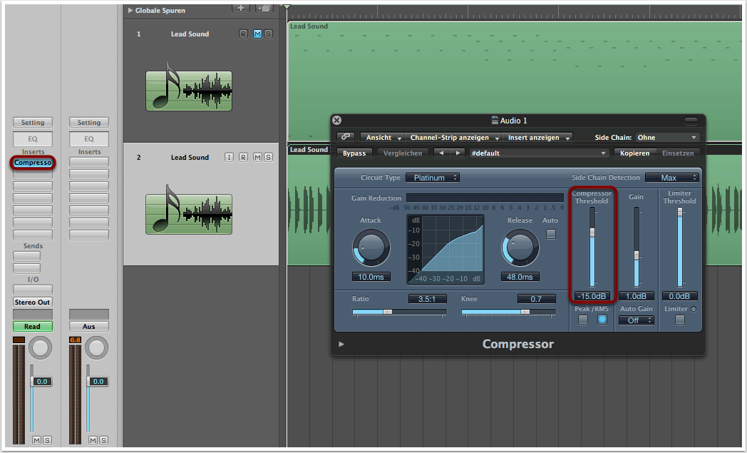Click the Ratio slider handle
The width and height of the screenshot is (747, 453).
point(387,312)
